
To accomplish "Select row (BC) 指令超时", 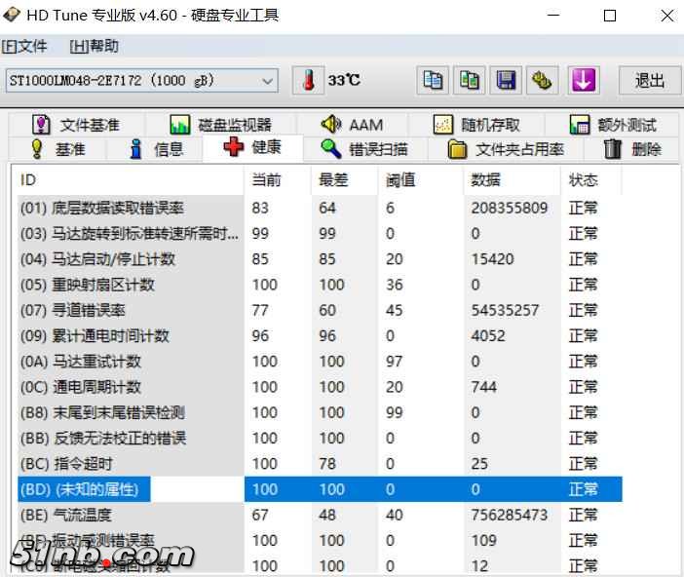I will click(320, 464).
